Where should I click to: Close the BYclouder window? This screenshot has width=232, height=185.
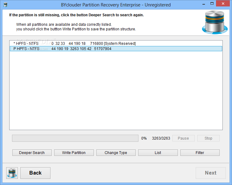coord(223,4)
